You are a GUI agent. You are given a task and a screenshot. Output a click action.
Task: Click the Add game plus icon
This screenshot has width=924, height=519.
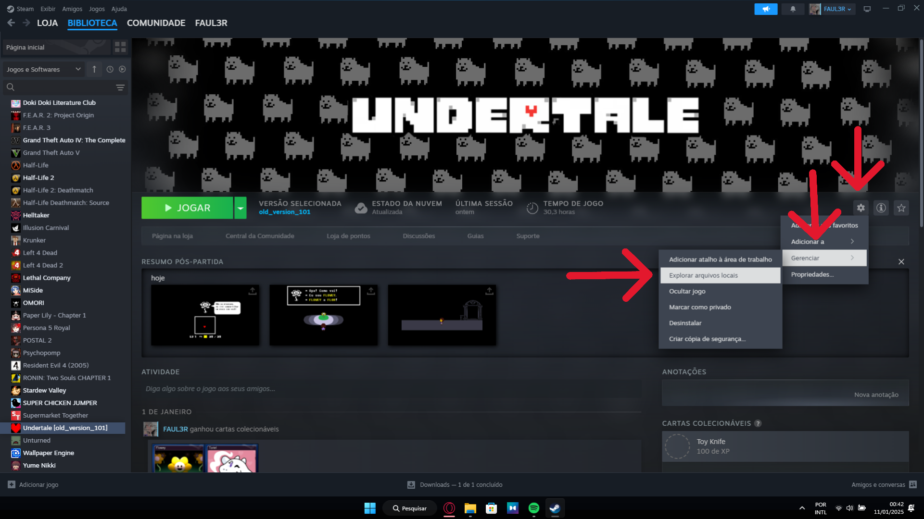click(12, 484)
